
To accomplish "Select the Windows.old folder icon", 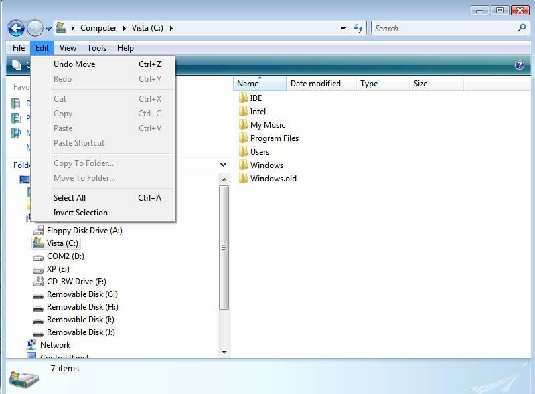I will pos(243,178).
